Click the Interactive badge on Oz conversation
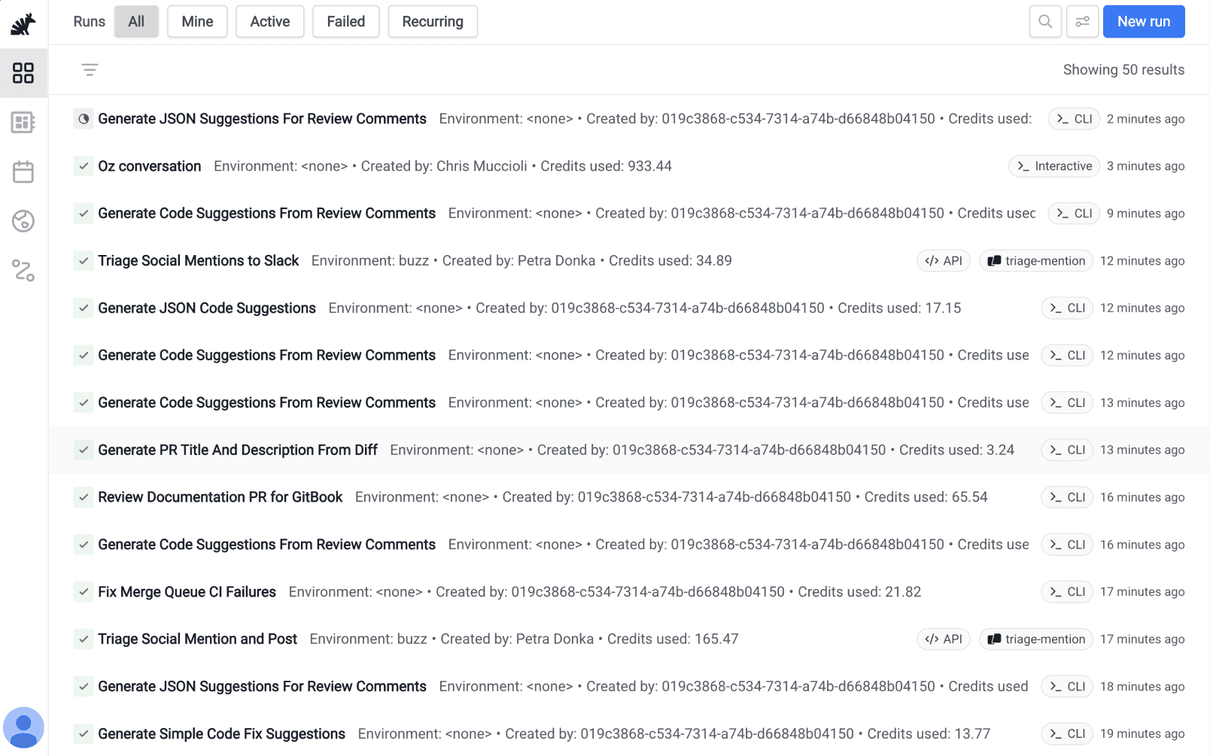Screen dimensions: 1210x756 click(x=1054, y=166)
